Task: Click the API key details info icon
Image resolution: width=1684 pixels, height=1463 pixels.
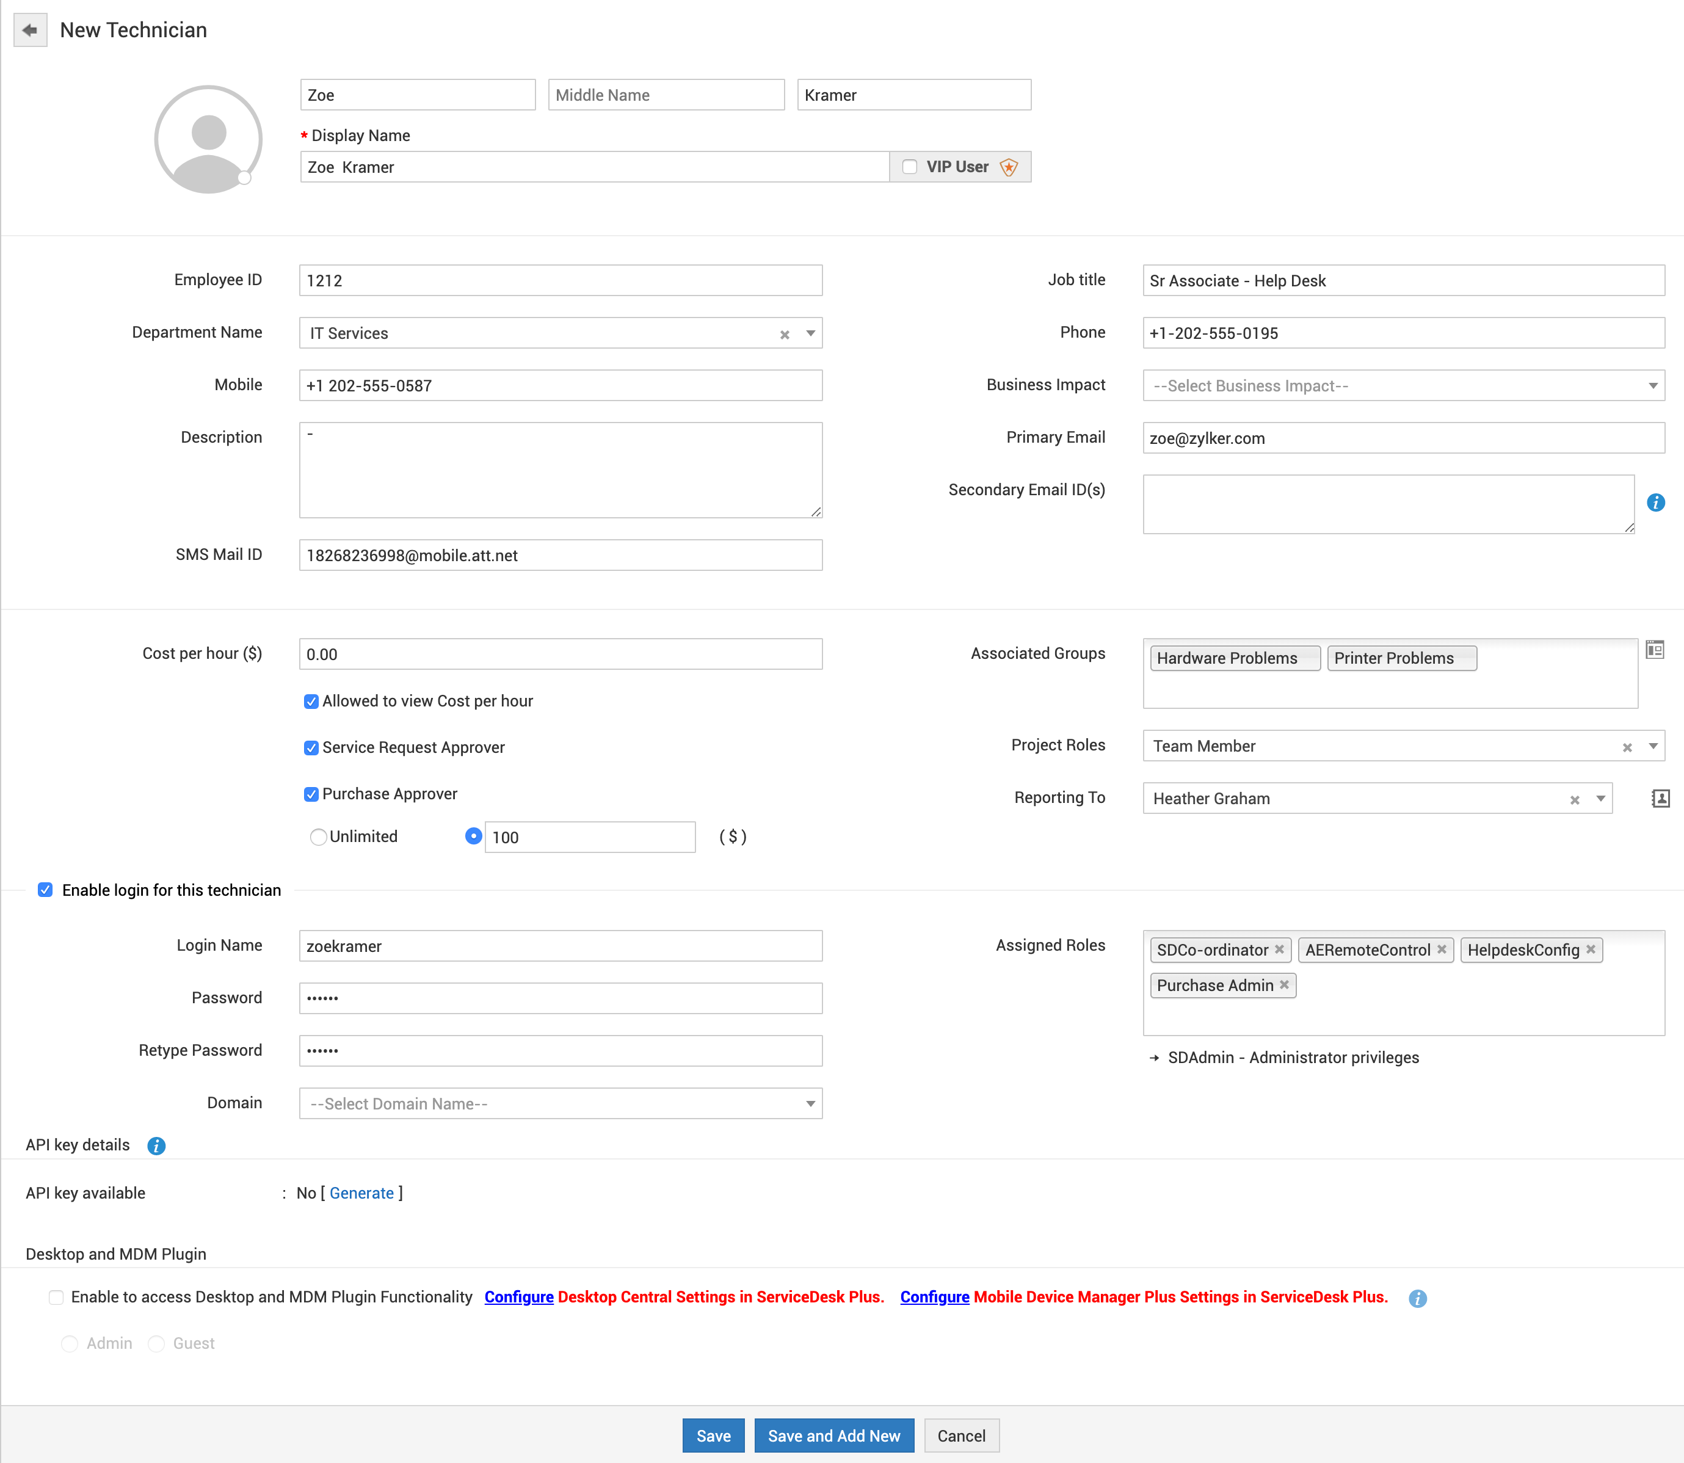Action: pos(156,1146)
